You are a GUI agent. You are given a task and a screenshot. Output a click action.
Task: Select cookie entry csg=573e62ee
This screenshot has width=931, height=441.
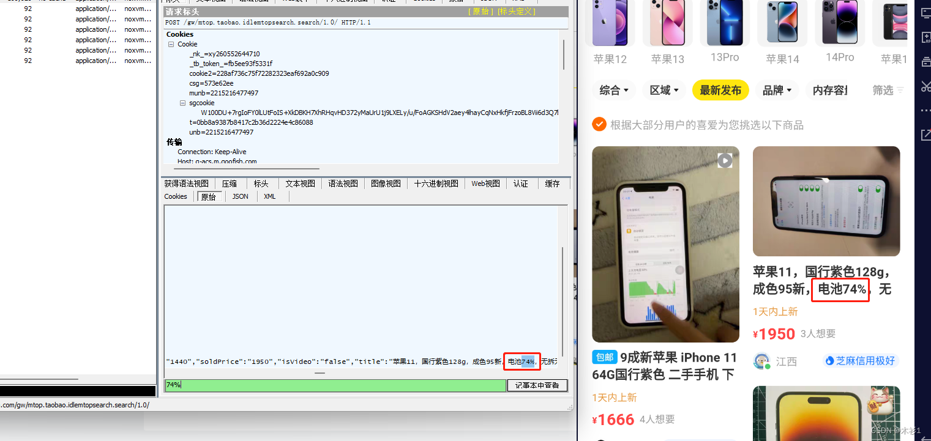pyautogui.click(x=211, y=84)
